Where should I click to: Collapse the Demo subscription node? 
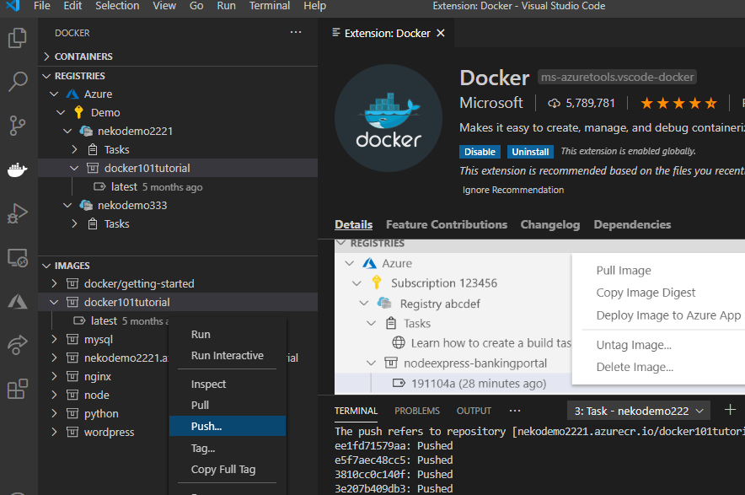[x=61, y=113]
